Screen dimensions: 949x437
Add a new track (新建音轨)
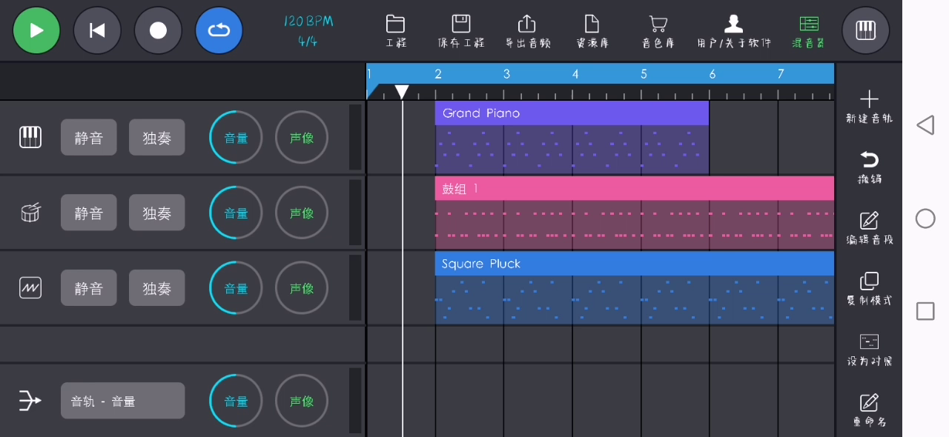tap(869, 107)
